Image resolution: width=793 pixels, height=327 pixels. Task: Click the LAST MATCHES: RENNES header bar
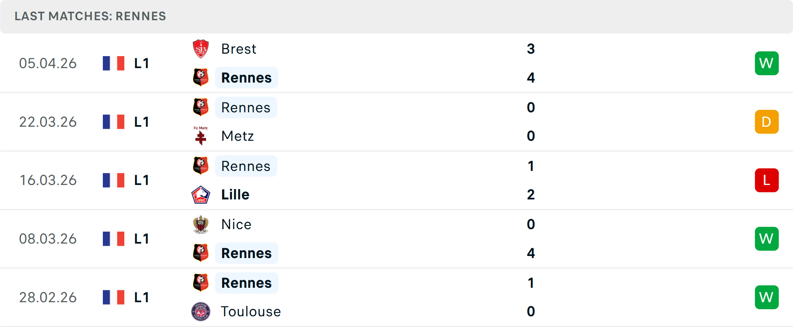(90, 17)
